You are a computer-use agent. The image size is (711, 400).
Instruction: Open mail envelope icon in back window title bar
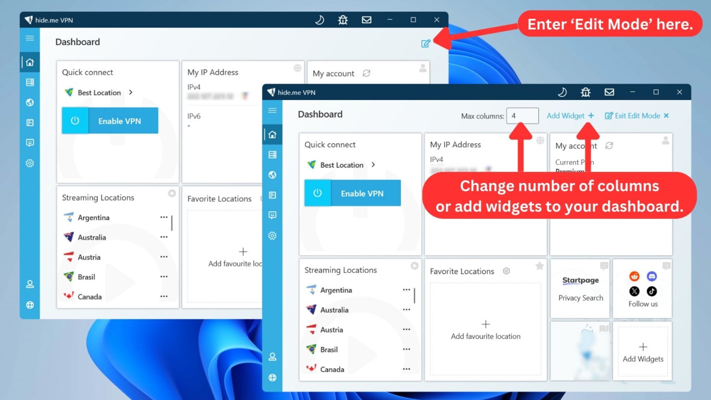367,20
